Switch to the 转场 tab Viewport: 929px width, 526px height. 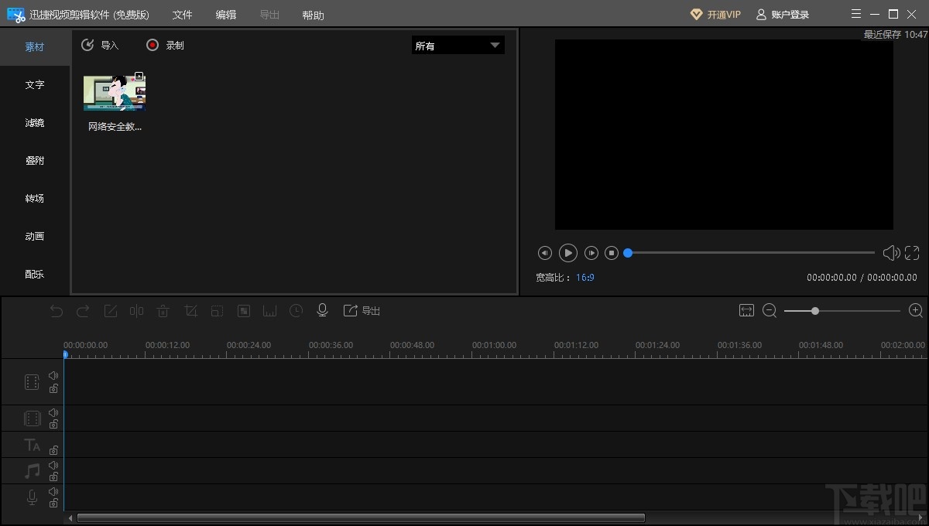tap(35, 199)
